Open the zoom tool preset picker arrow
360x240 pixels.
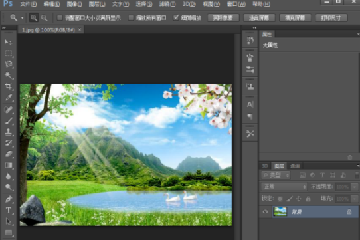pyautogui.click(x=23, y=18)
